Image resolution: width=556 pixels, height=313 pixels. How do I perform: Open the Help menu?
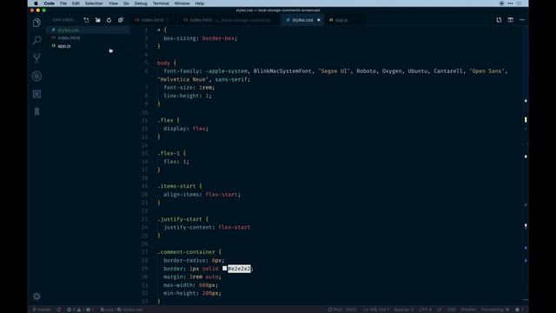click(200, 3)
